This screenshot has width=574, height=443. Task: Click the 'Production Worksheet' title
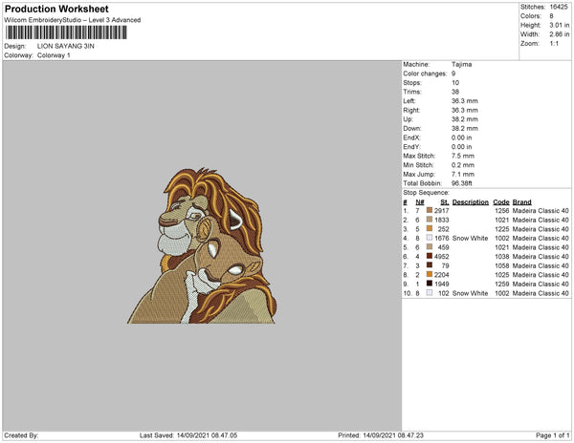(56, 9)
